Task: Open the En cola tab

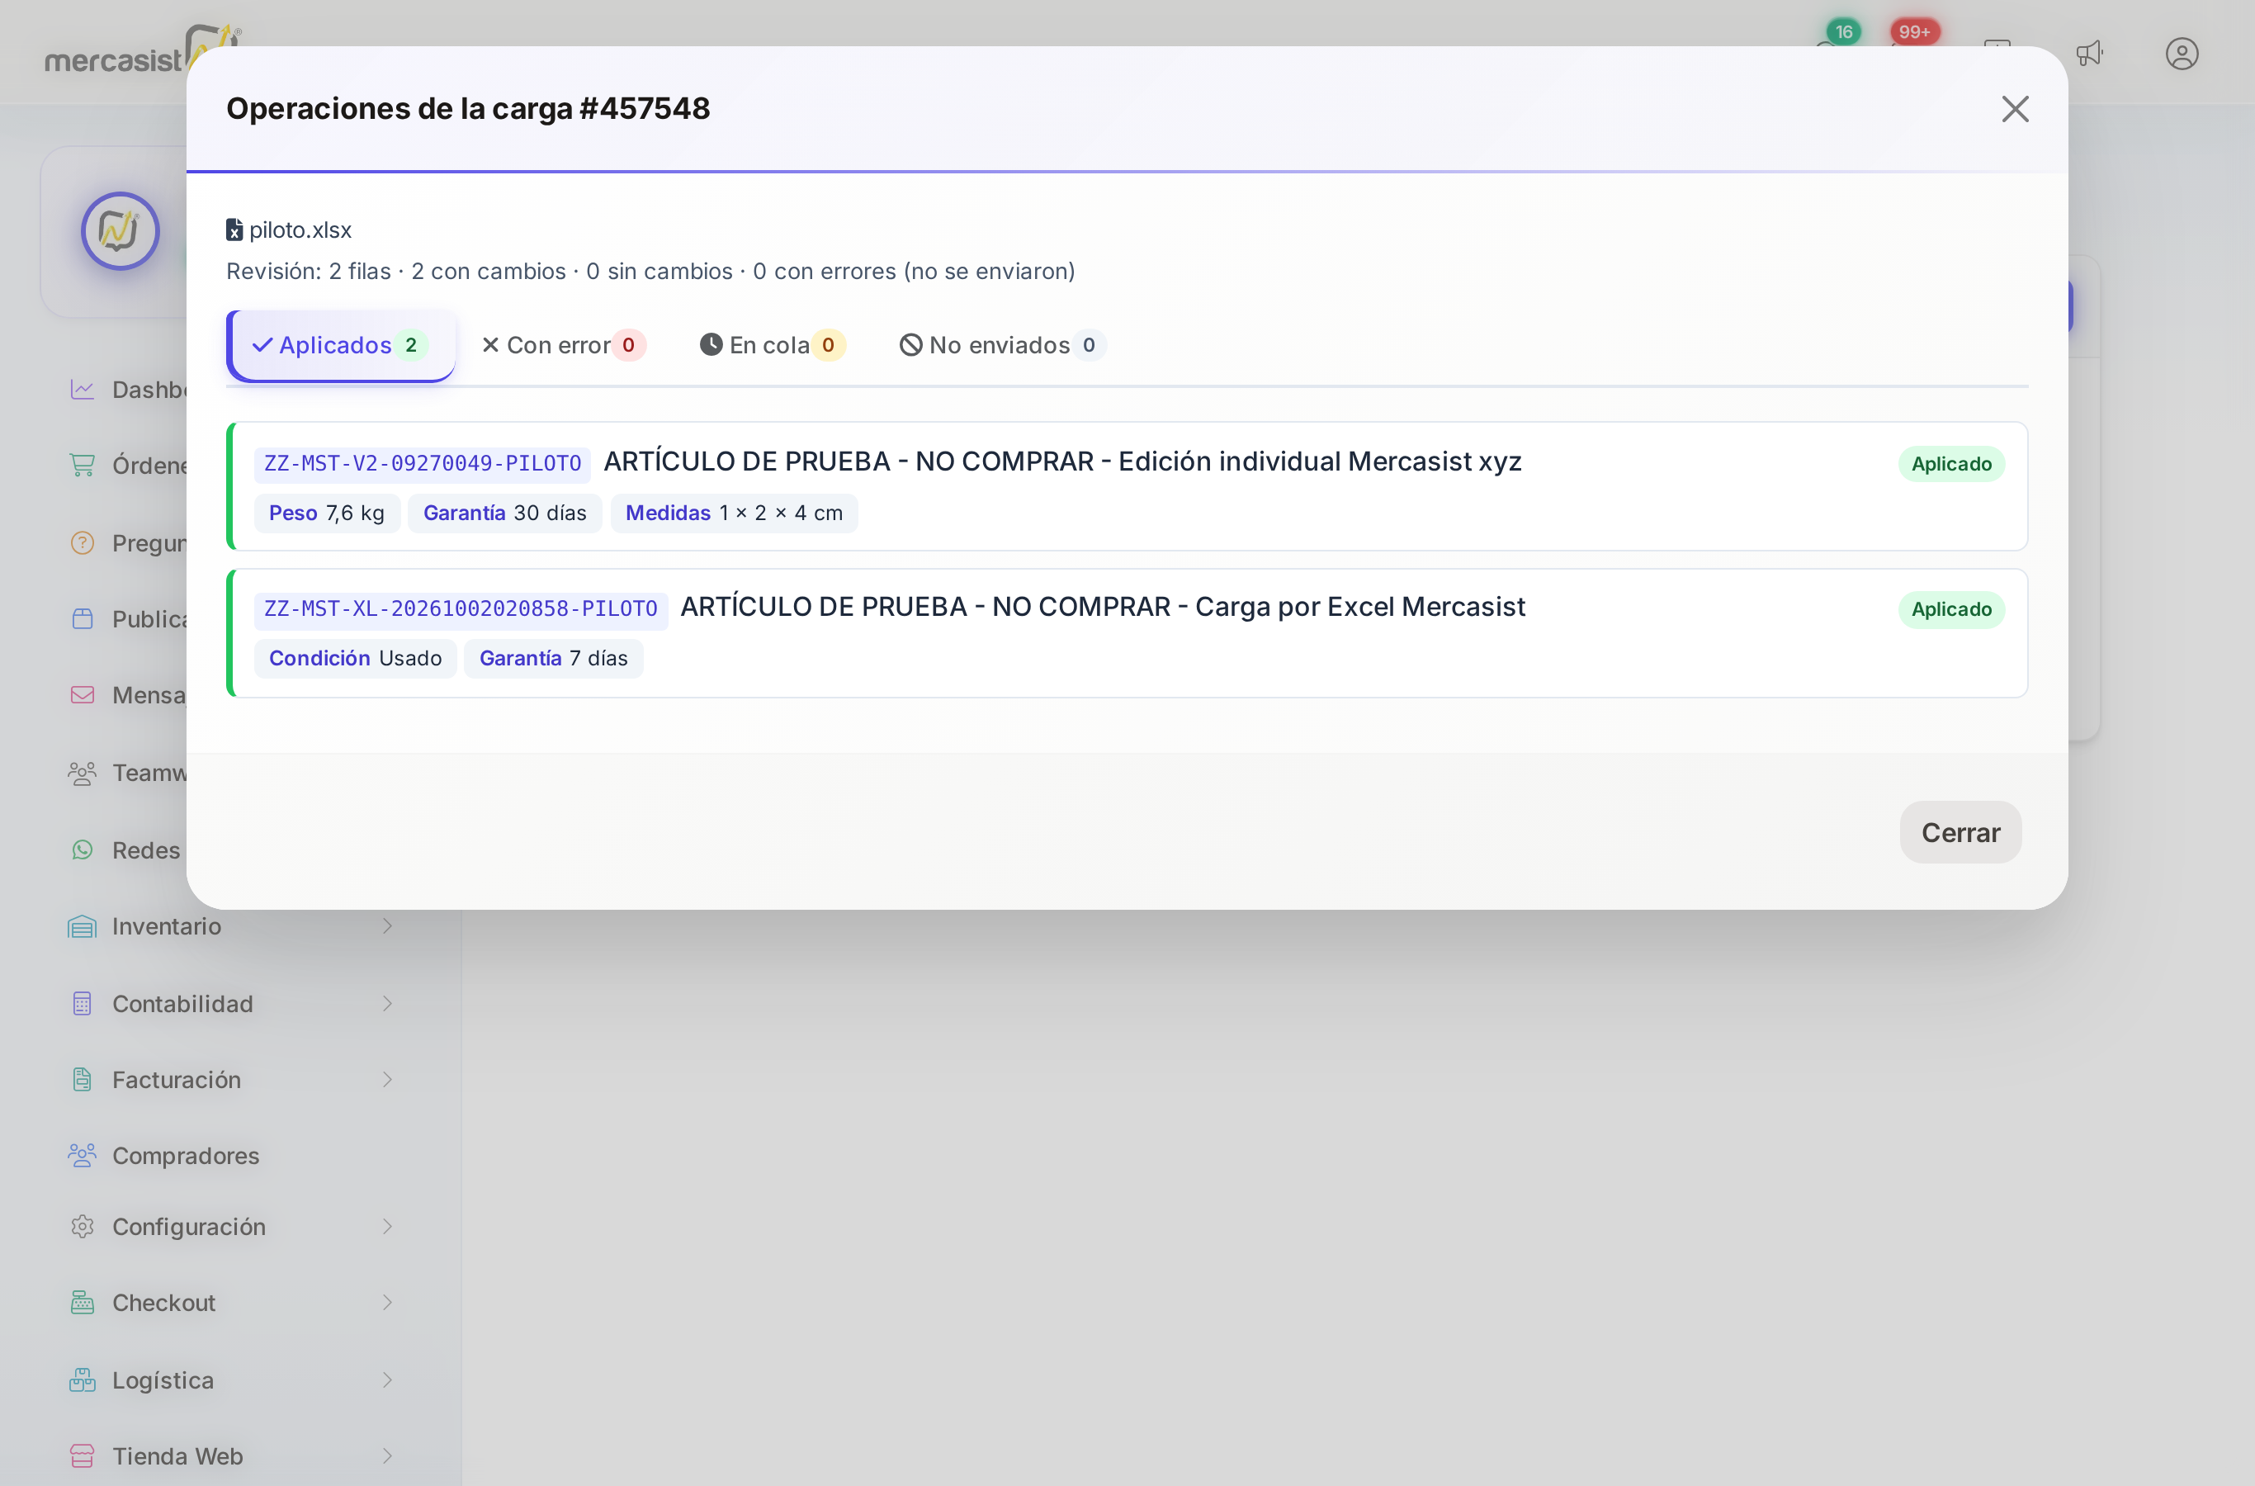Action: (x=773, y=345)
